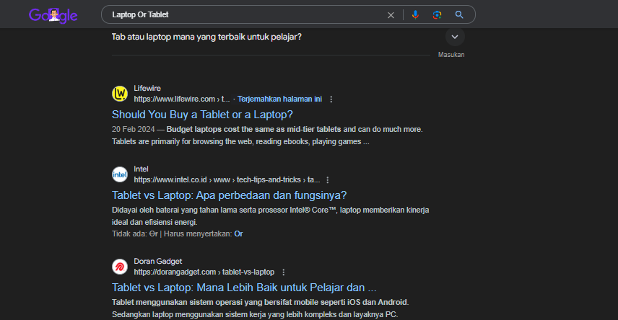Start voice search with the microphone icon
The width and height of the screenshot is (618, 320).
tap(415, 14)
